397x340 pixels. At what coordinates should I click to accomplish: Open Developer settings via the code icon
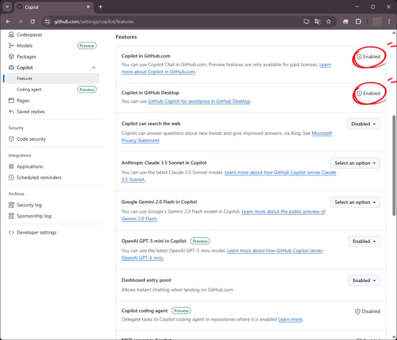[x=11, y=232]
